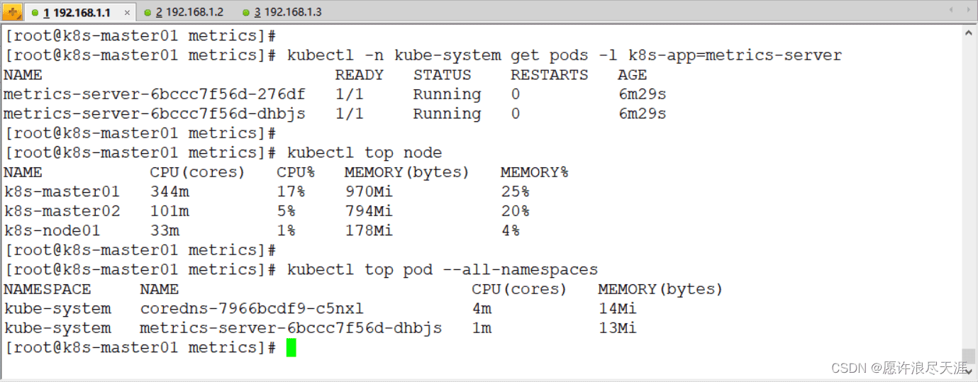
Task: Click the k8s-node01 node name
Action: coord(52,230)
